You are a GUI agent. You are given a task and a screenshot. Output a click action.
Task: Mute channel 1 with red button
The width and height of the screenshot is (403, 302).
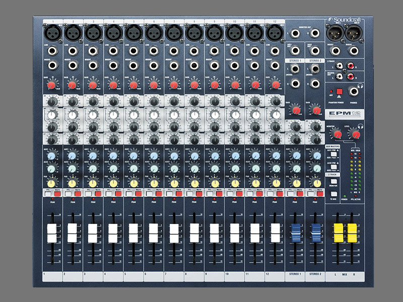pos(57,193)
